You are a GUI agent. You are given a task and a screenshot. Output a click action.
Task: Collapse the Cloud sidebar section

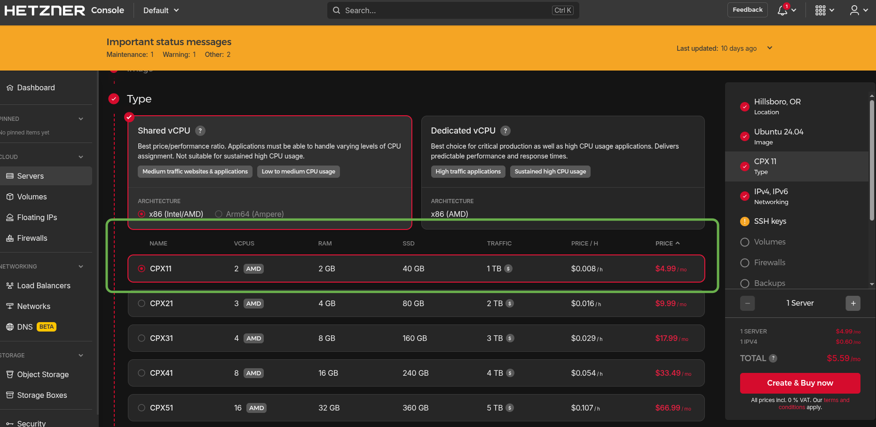(81, 157)
